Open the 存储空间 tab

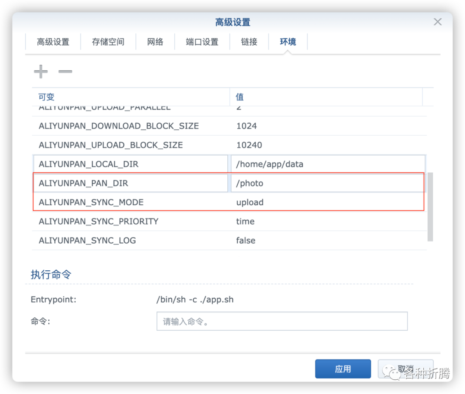pyautogui.click(x=108, y=42)
